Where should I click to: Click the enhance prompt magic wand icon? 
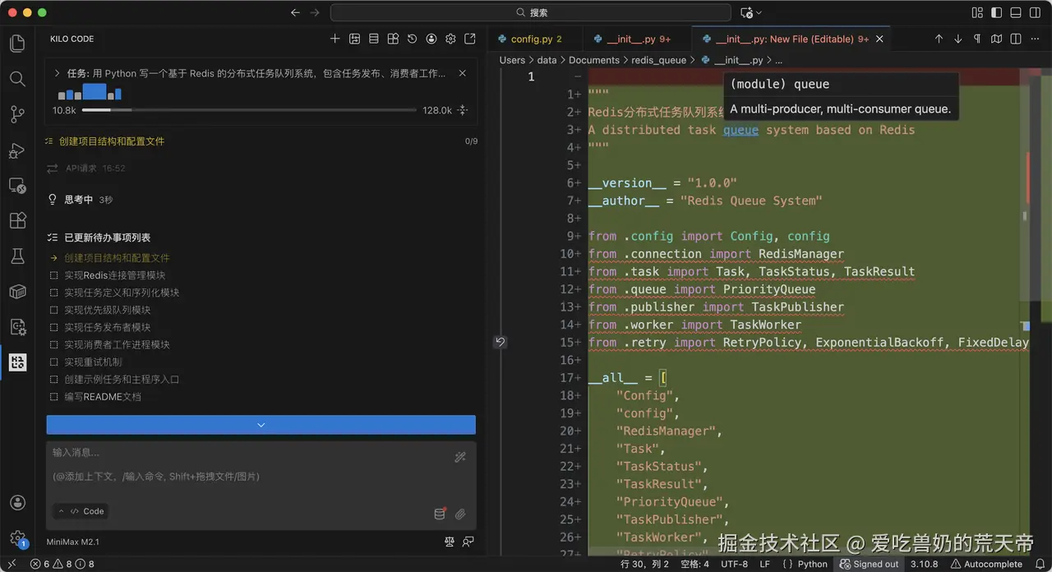click(x=460, y=457)
